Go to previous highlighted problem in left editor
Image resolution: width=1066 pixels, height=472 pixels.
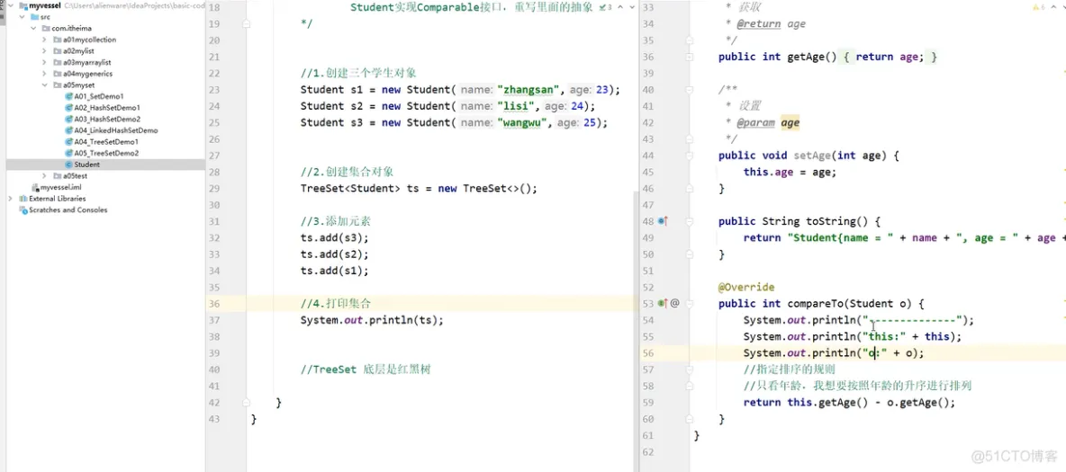pos(620,7)
